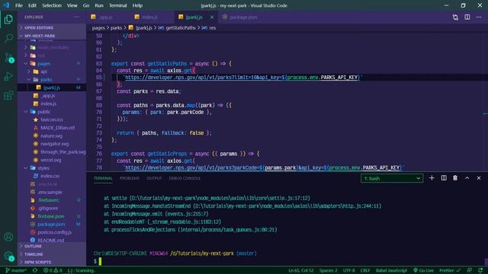Collapse the MY-NEXT-PARK project section
488x274 pixels.
click(x=52, y=36)
